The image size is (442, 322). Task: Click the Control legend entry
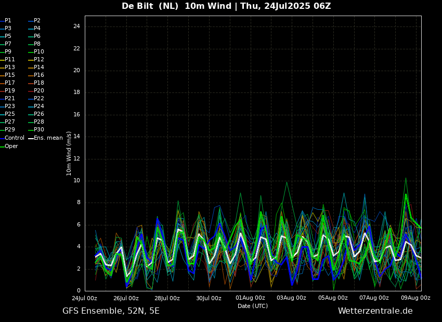point(14,138)
